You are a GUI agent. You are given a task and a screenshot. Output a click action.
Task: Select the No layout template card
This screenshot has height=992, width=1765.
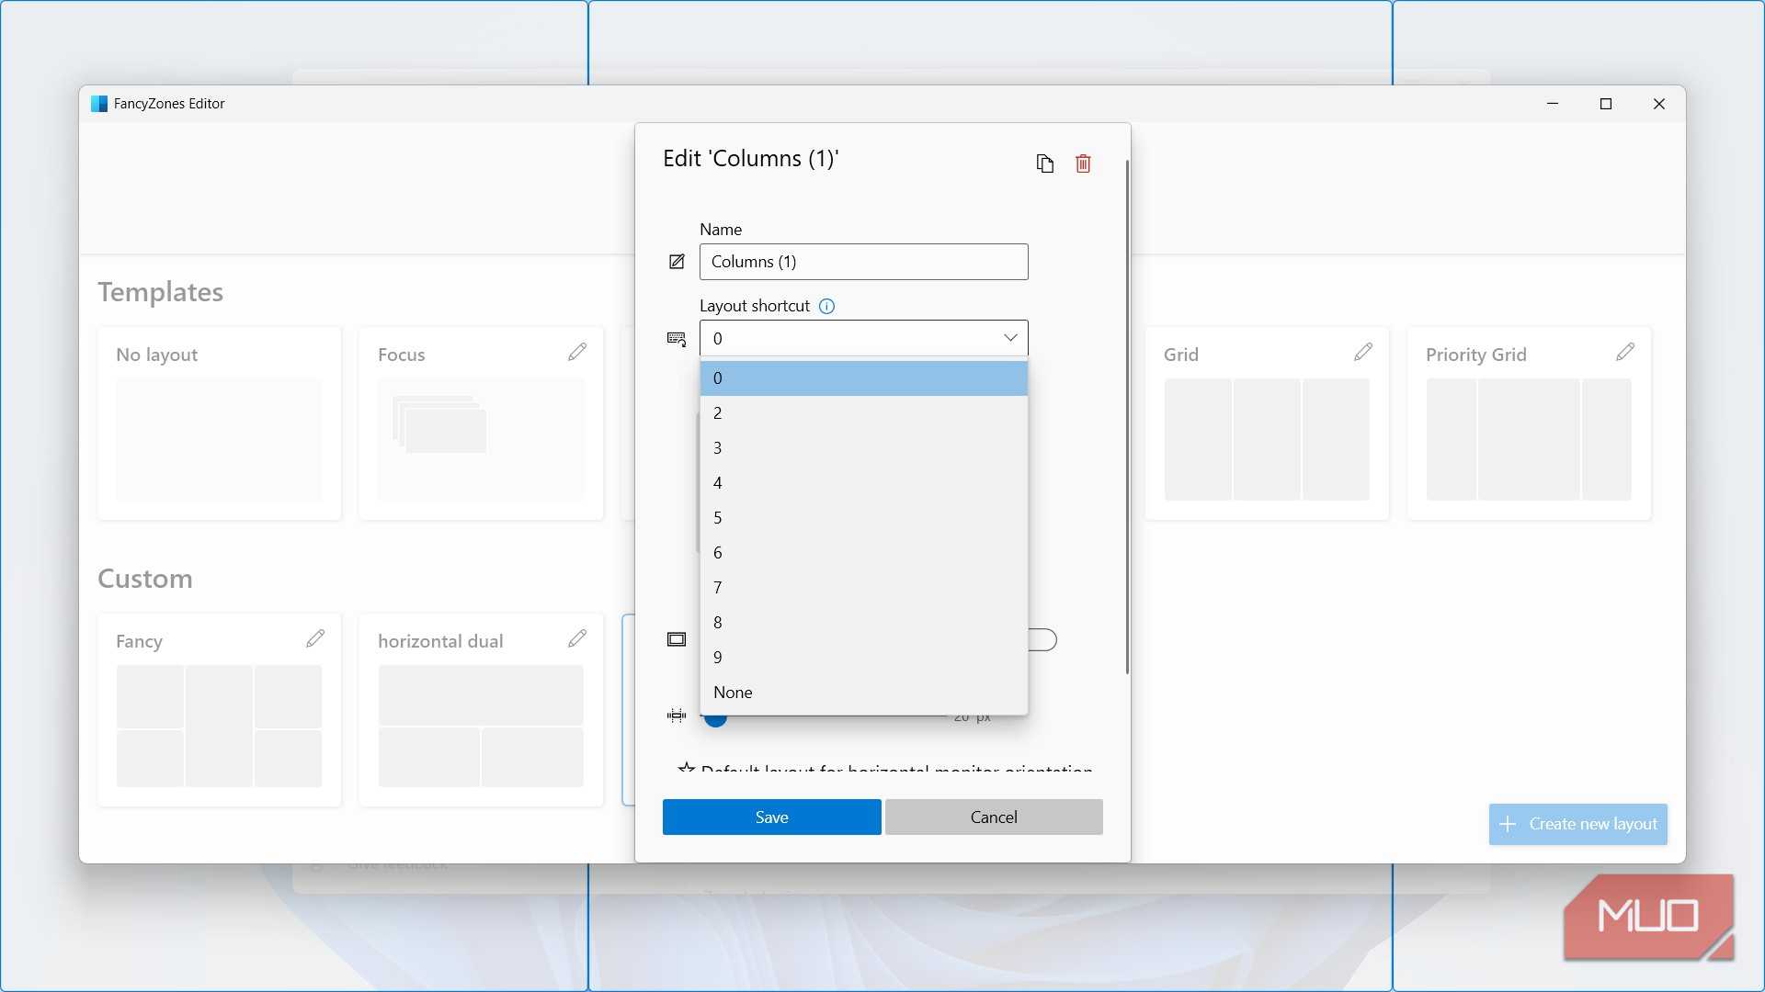(x=219, y=423)
